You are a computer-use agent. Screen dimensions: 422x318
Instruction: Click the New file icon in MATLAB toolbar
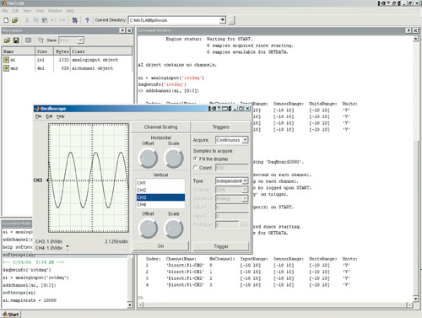(x=6, y=20)
